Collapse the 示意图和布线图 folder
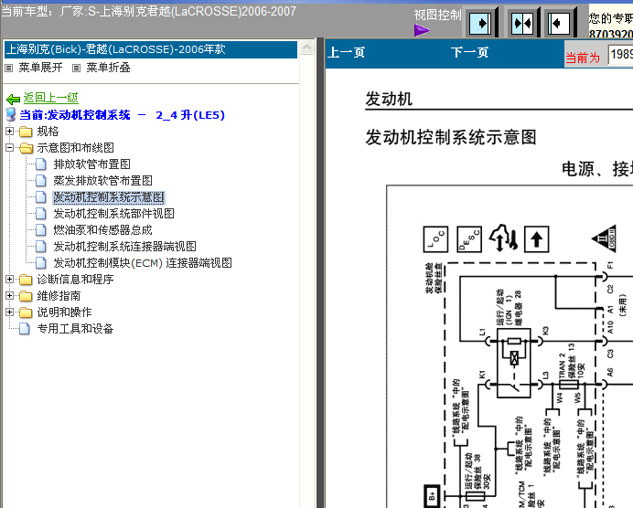633x508 pixels. 10,148
